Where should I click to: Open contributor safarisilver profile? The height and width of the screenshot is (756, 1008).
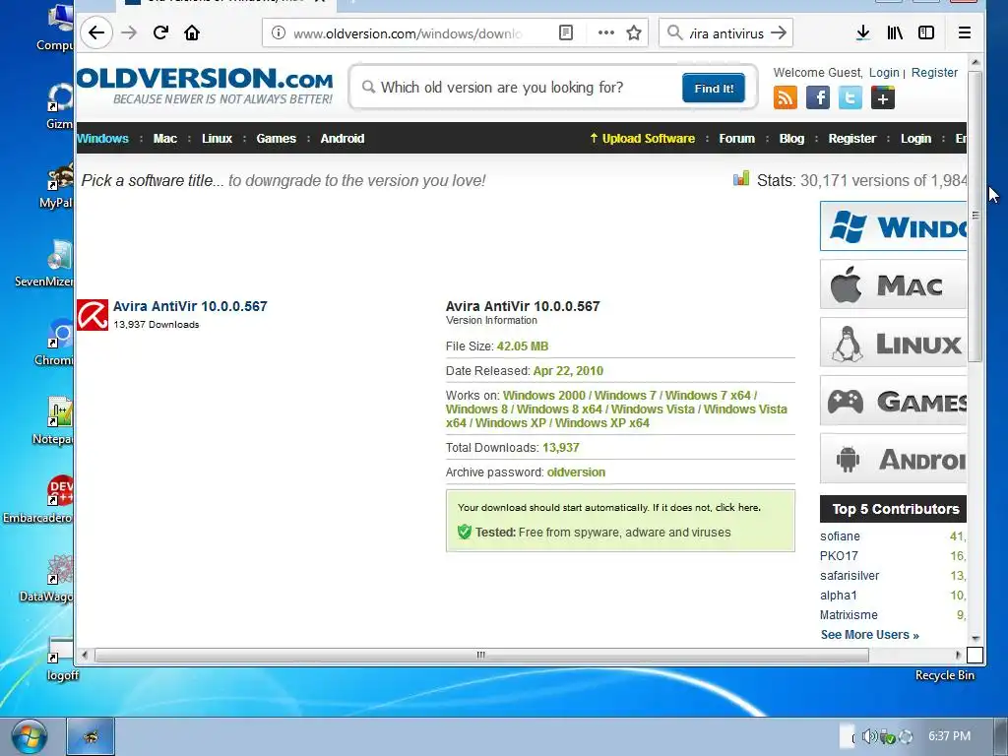click(x=850, y=575)
